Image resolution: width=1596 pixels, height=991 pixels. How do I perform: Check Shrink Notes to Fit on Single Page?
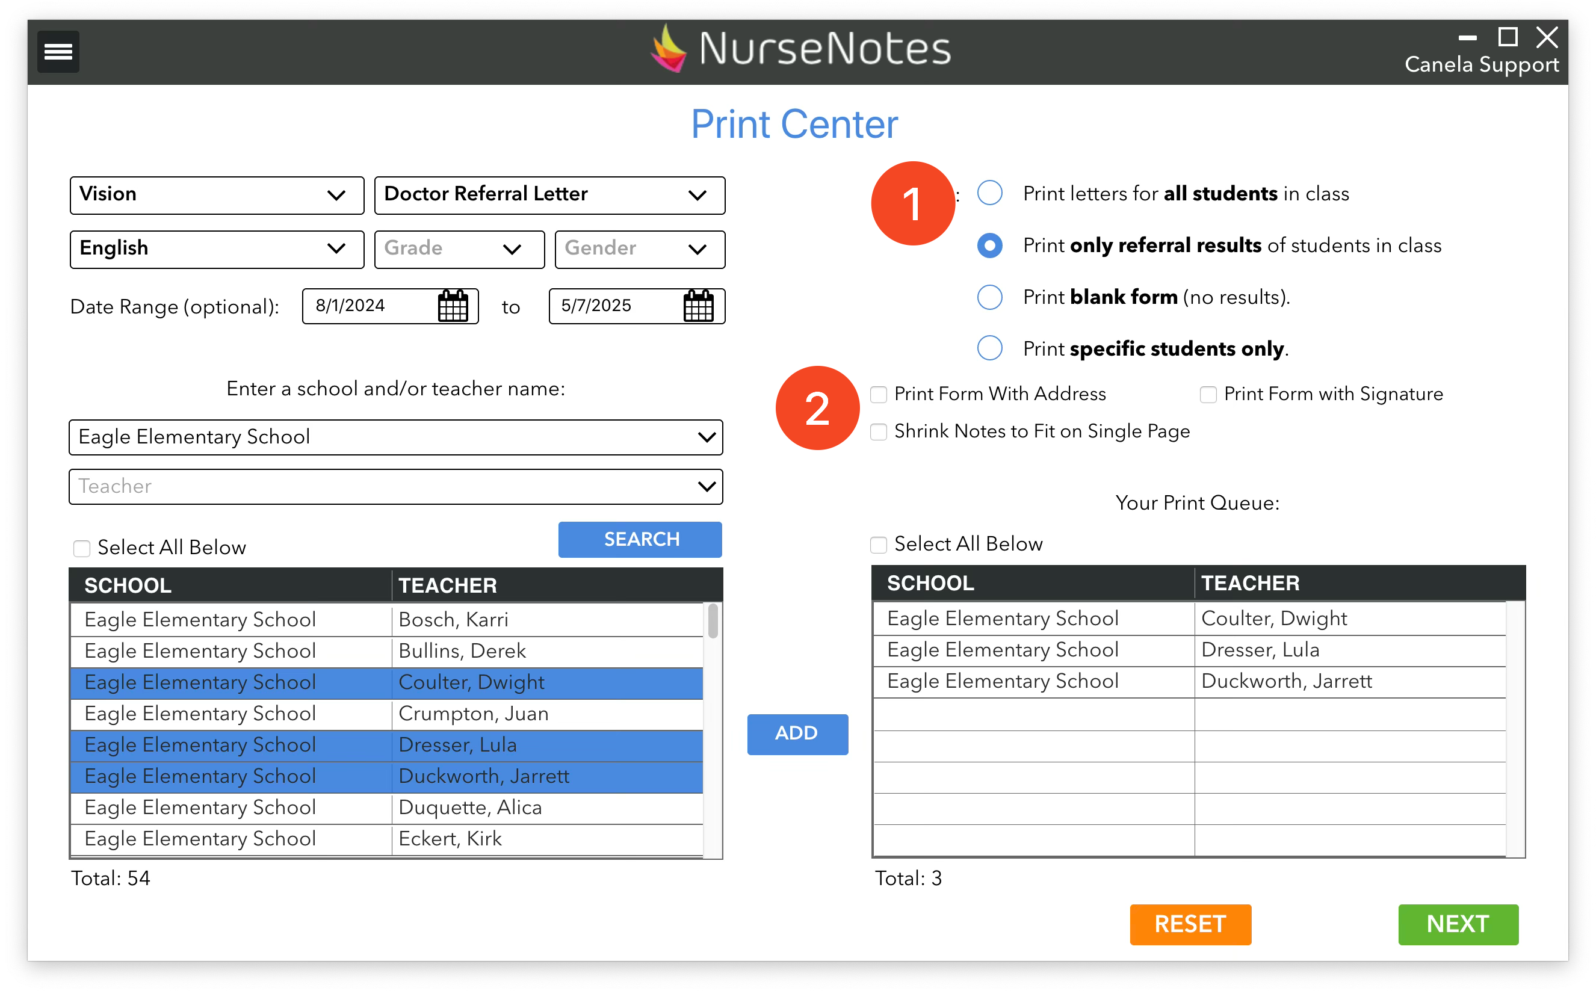tap(878, 432)
